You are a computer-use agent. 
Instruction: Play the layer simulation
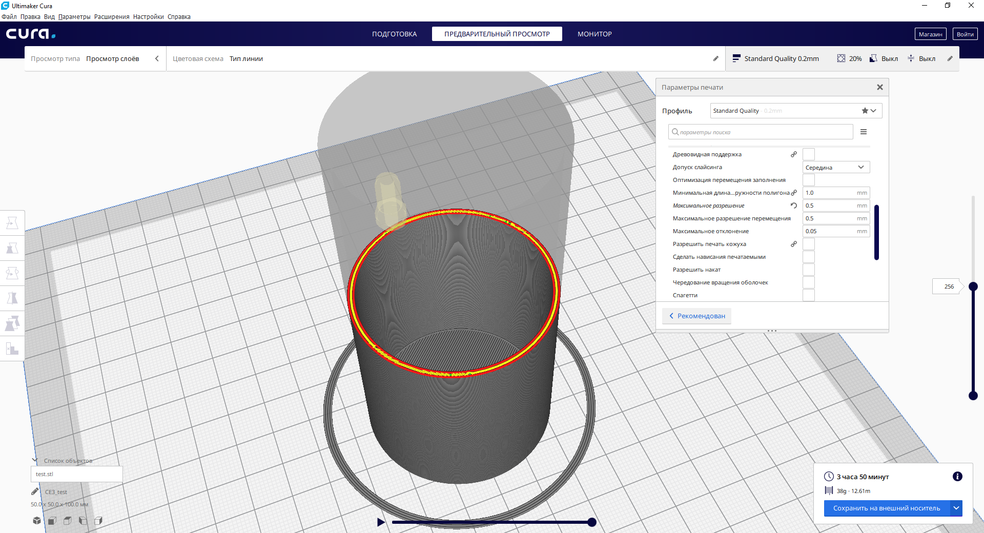tap(381, 522)
